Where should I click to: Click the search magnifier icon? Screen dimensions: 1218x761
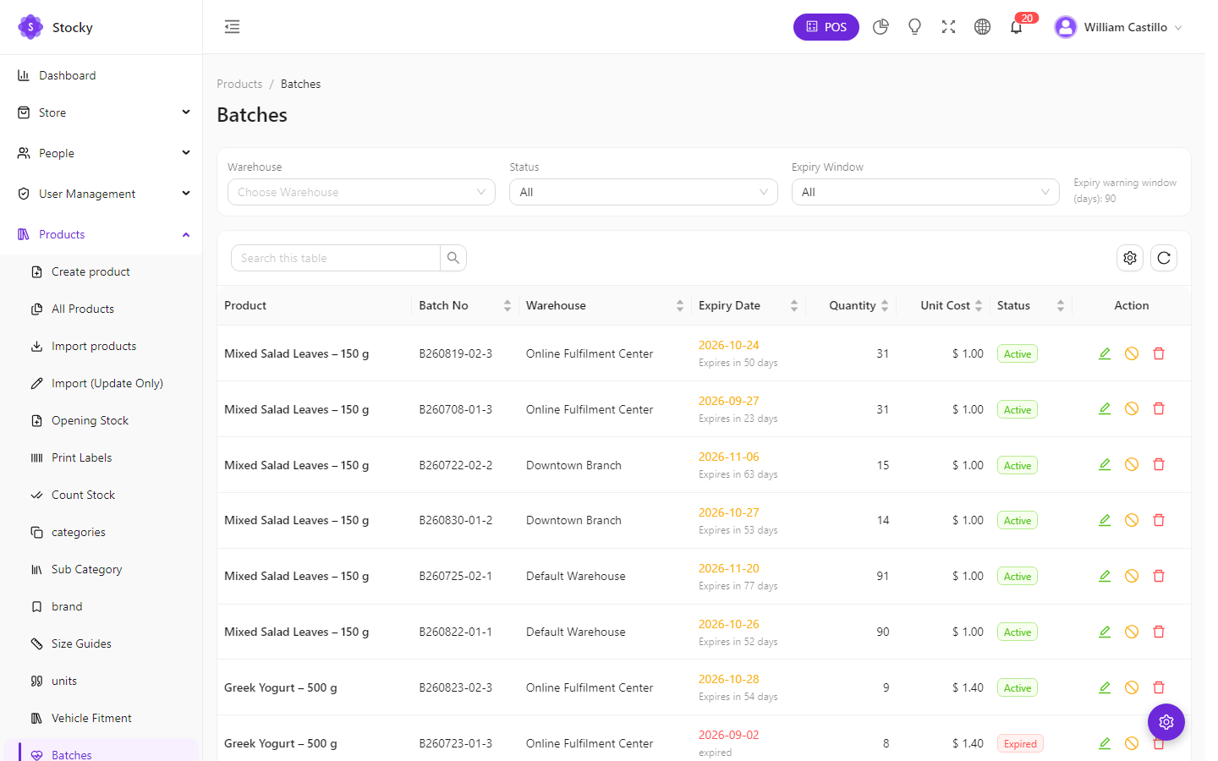[x=453, y=258]
